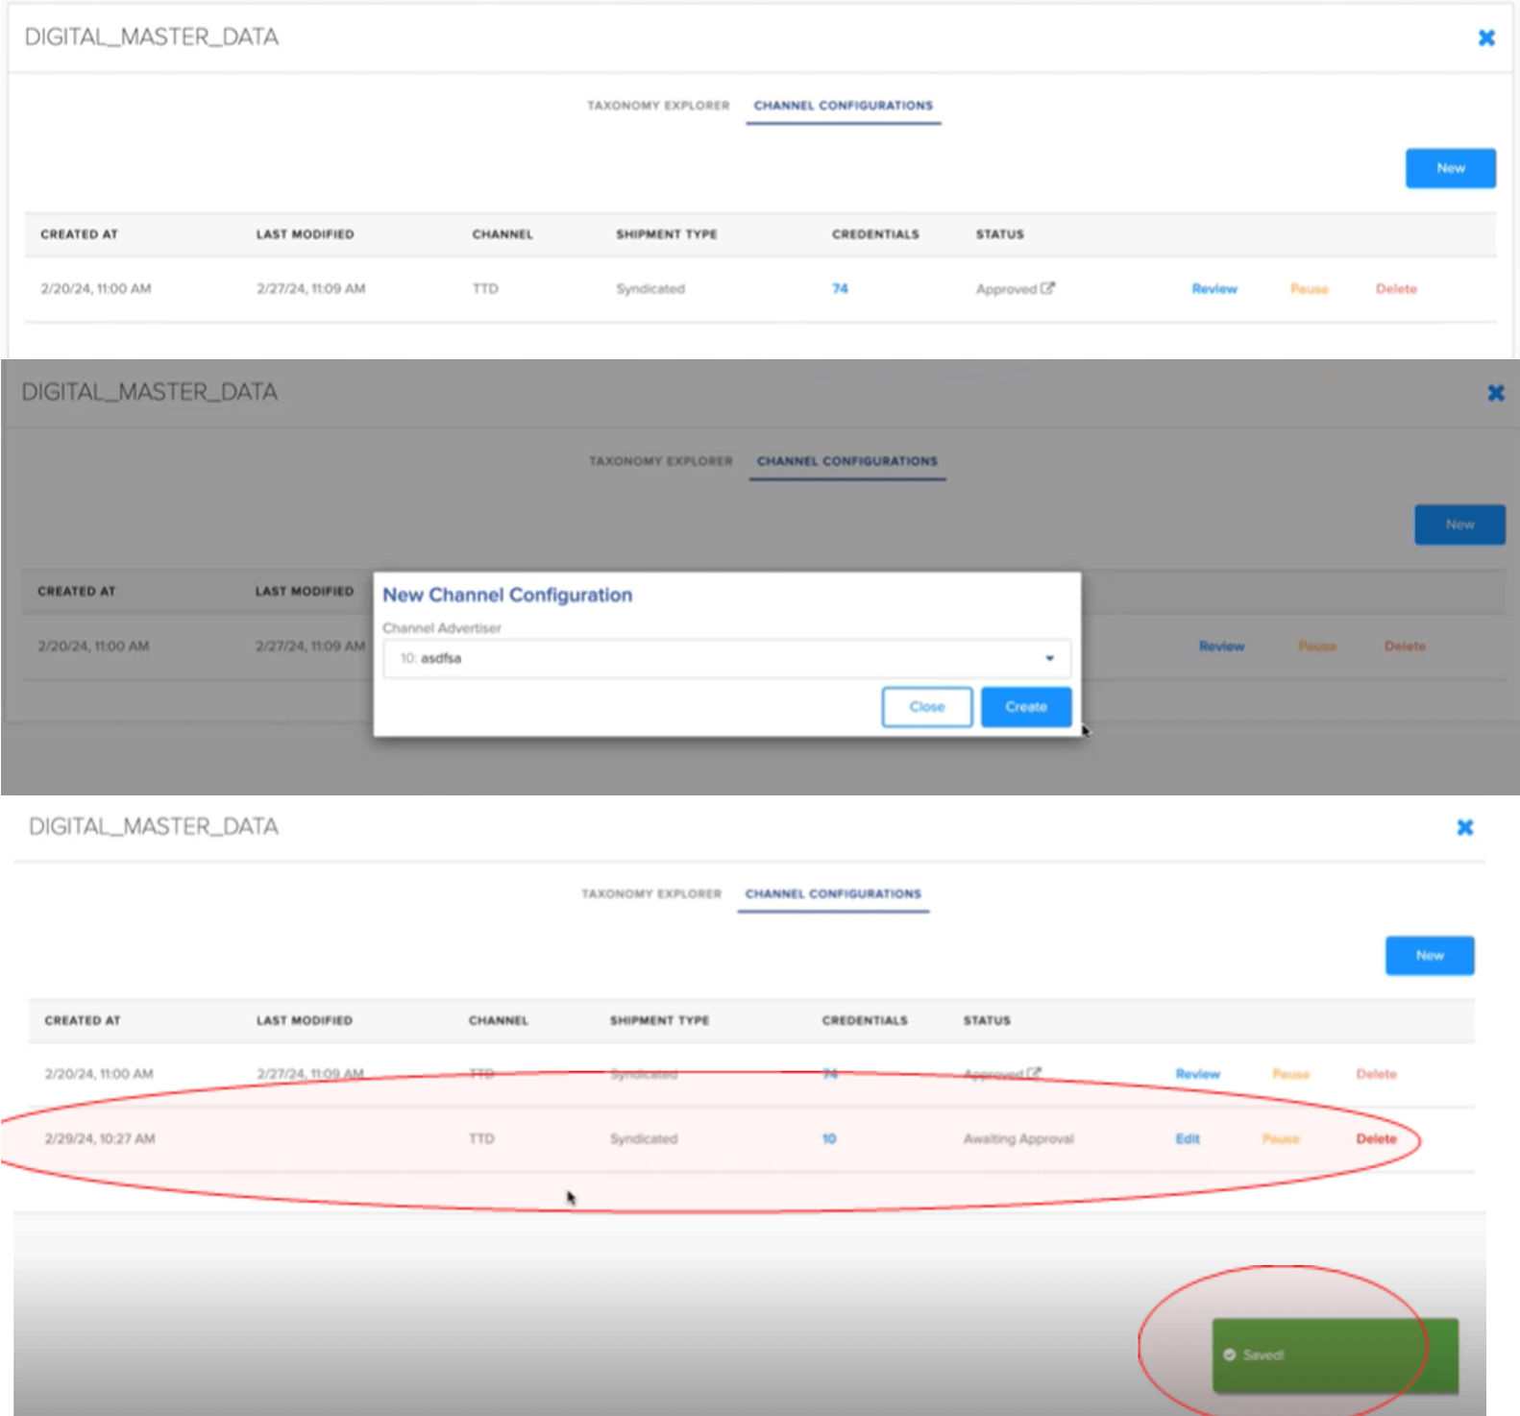1520x1416 pixels.
Task: Click the X icon on the dimmed panel behind the dialog
Action: click(x=1495, y=393)
